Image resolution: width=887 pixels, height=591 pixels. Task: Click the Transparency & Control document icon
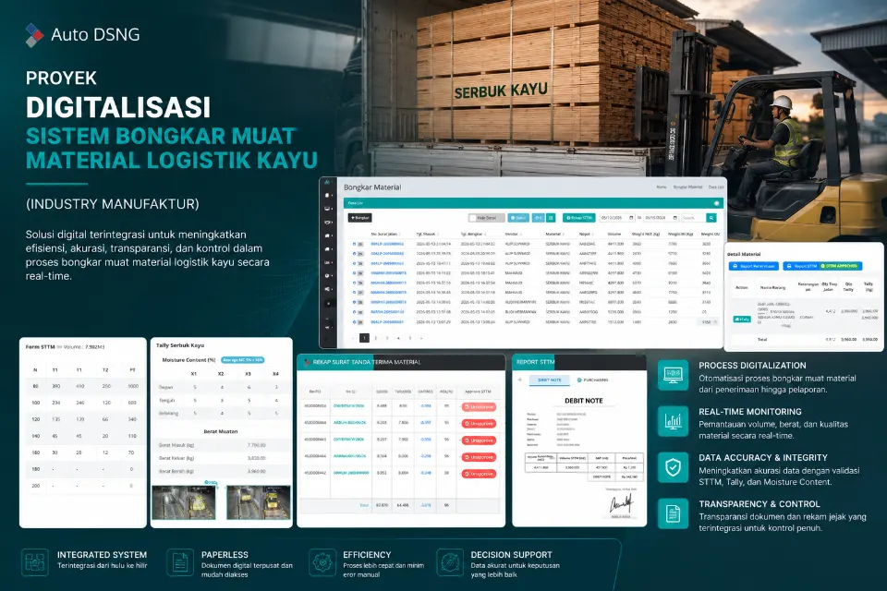(x=673, y=513)
